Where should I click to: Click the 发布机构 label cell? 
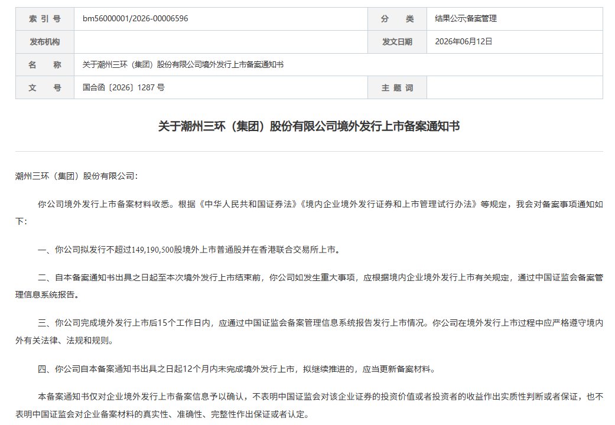click(x=45, y=42)
